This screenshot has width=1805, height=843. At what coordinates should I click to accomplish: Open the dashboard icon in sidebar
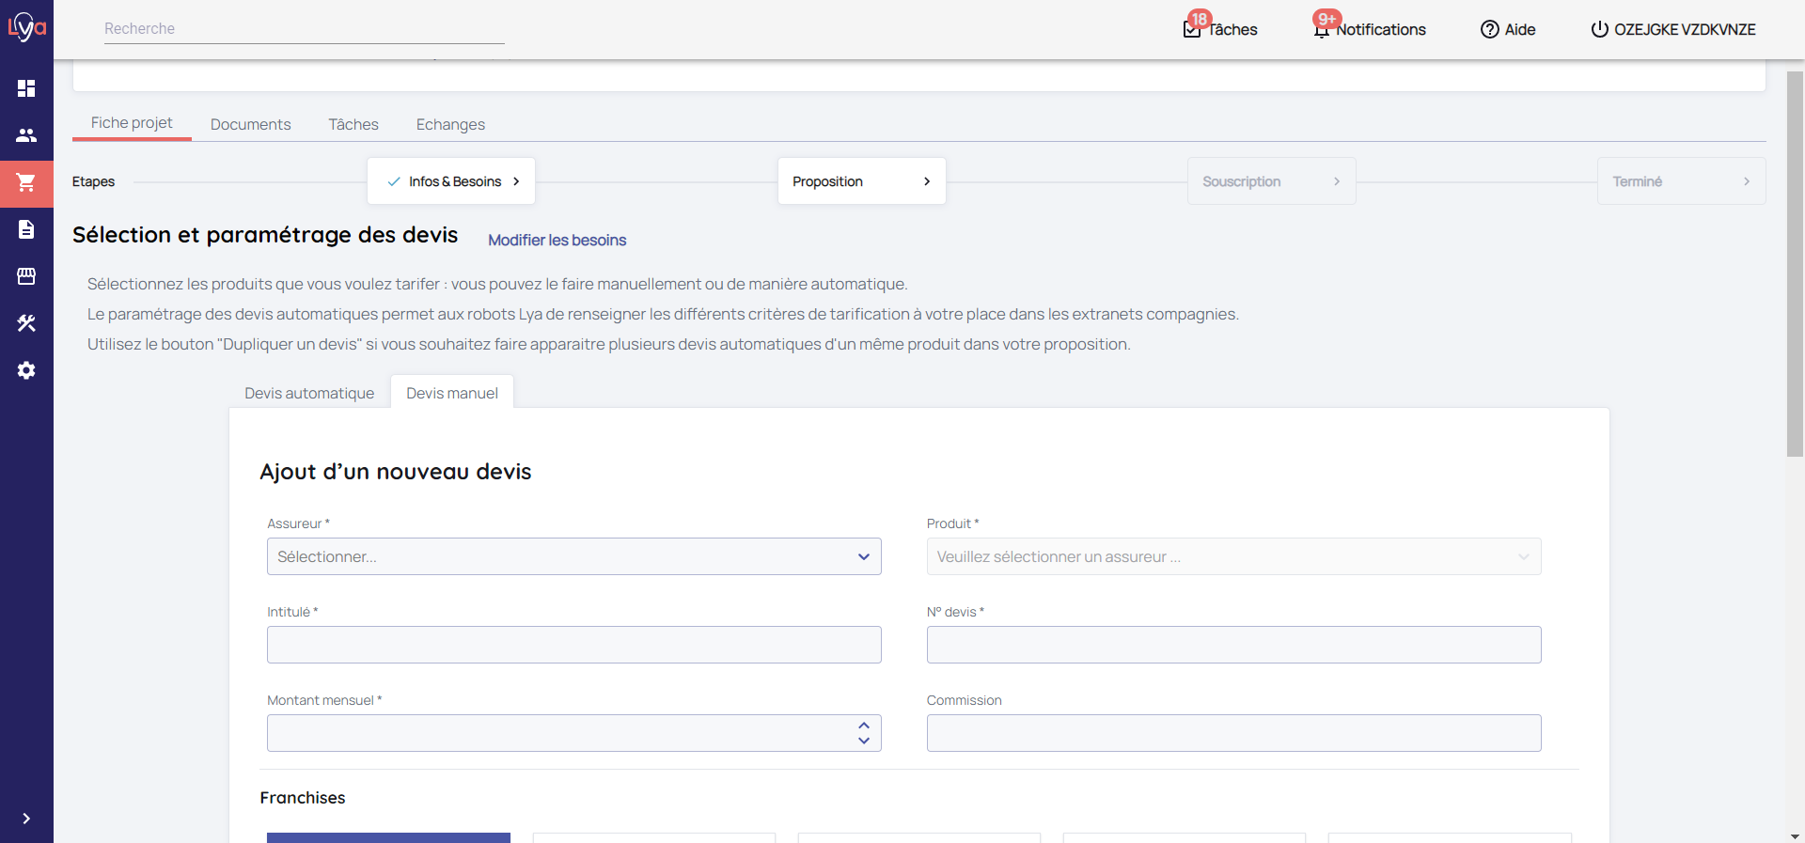click(26, 88)
